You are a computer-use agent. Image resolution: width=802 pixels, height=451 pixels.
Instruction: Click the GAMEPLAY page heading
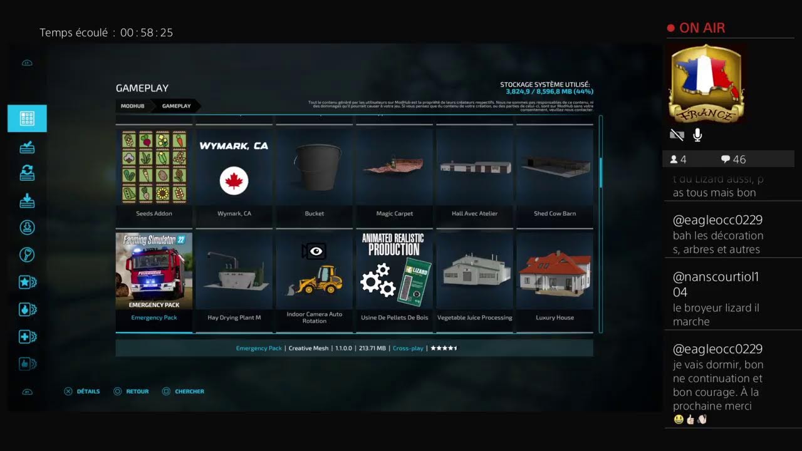pyautogui.click(x=142, y=88)
